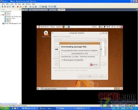Tick the topmost unchecked language support checkbox
The width and height of the screenshot is (138, 110).
pyautogui.click(x=101, y=42)
